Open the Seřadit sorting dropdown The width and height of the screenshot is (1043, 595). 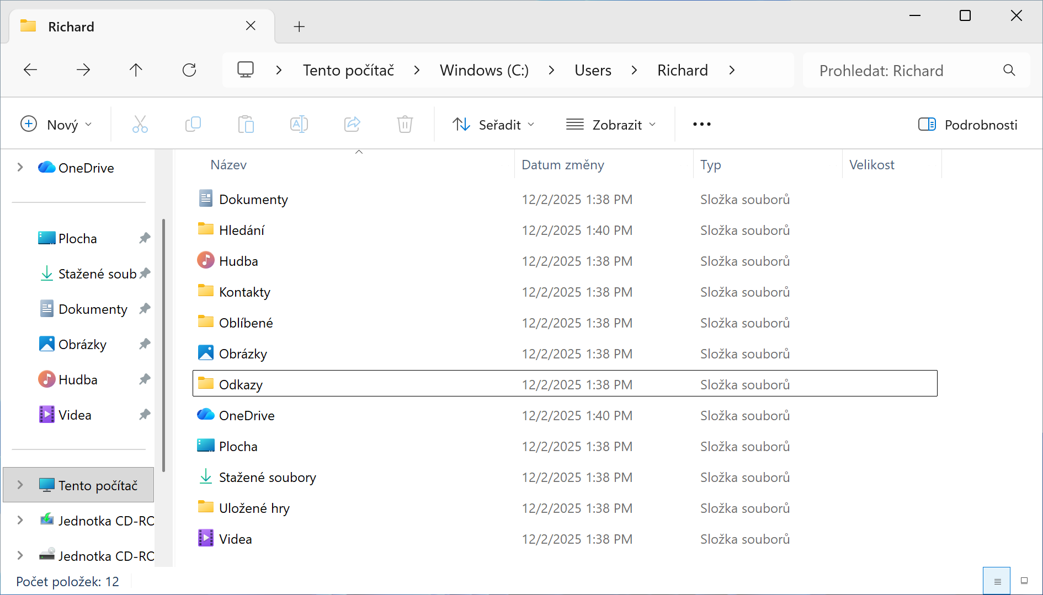click(x=494, y=124)
